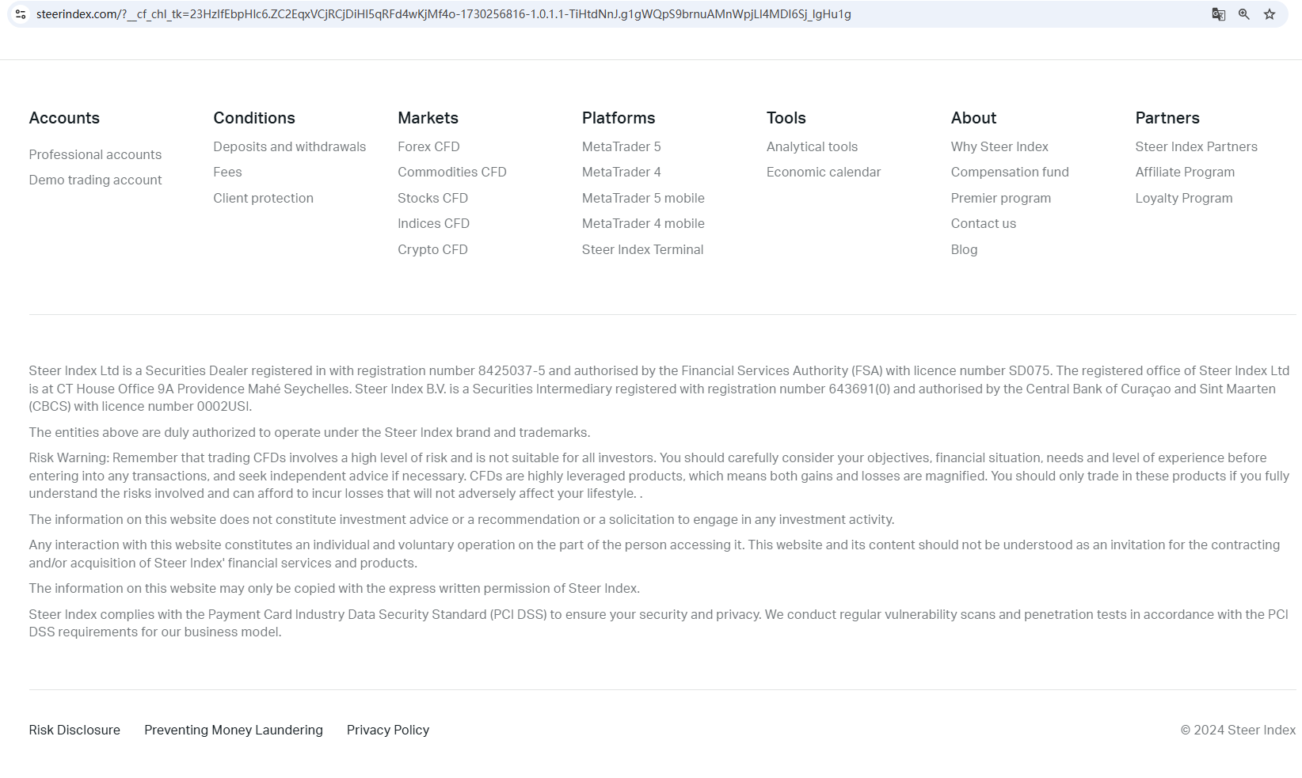Open Steer Index Terminal link
1302x778 pixels.
click(642, 249)
